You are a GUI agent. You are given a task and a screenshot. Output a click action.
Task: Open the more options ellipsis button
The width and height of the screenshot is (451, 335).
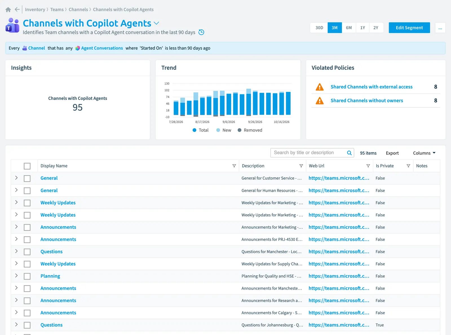pos(440,28)
